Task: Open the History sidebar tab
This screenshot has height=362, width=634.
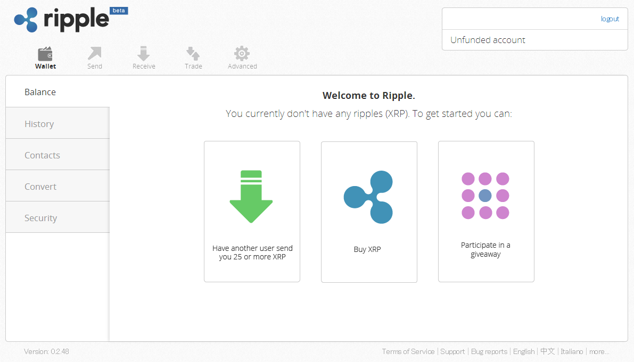Action: (57, 123)
